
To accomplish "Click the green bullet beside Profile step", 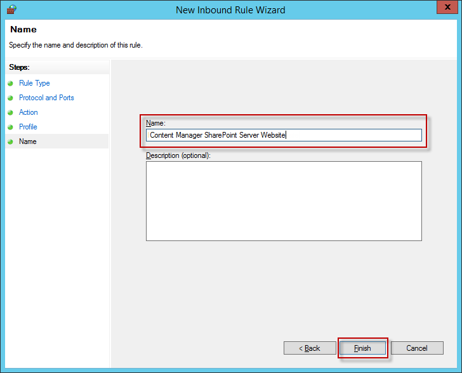I will 10,128.
